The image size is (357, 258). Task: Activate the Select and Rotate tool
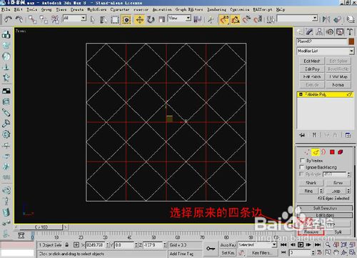[151, 19]
